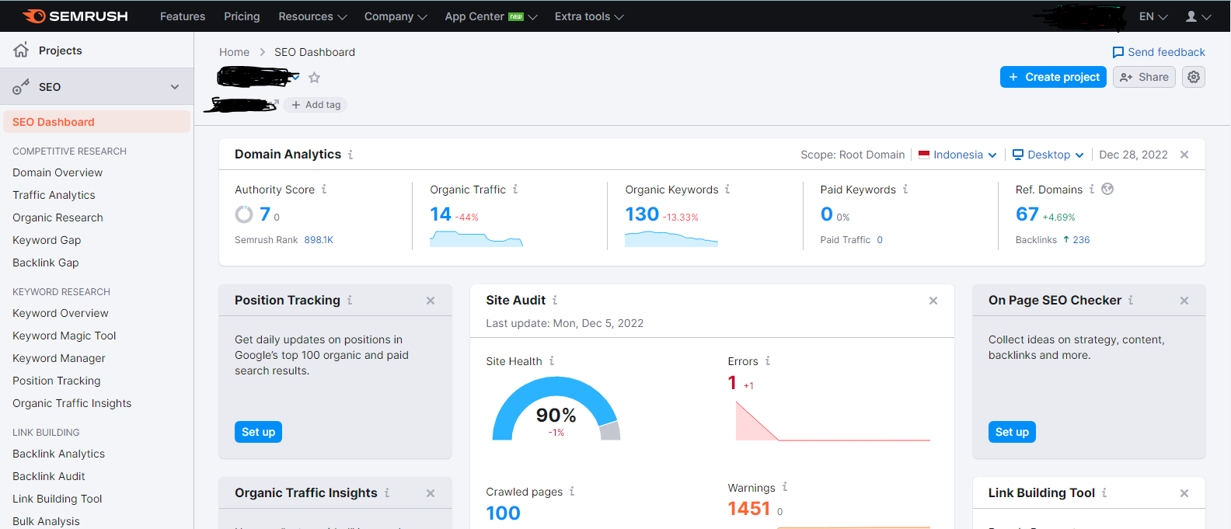Click the Organic Keywords trend sparkline
1231x529 pixels.
point(671,239)
